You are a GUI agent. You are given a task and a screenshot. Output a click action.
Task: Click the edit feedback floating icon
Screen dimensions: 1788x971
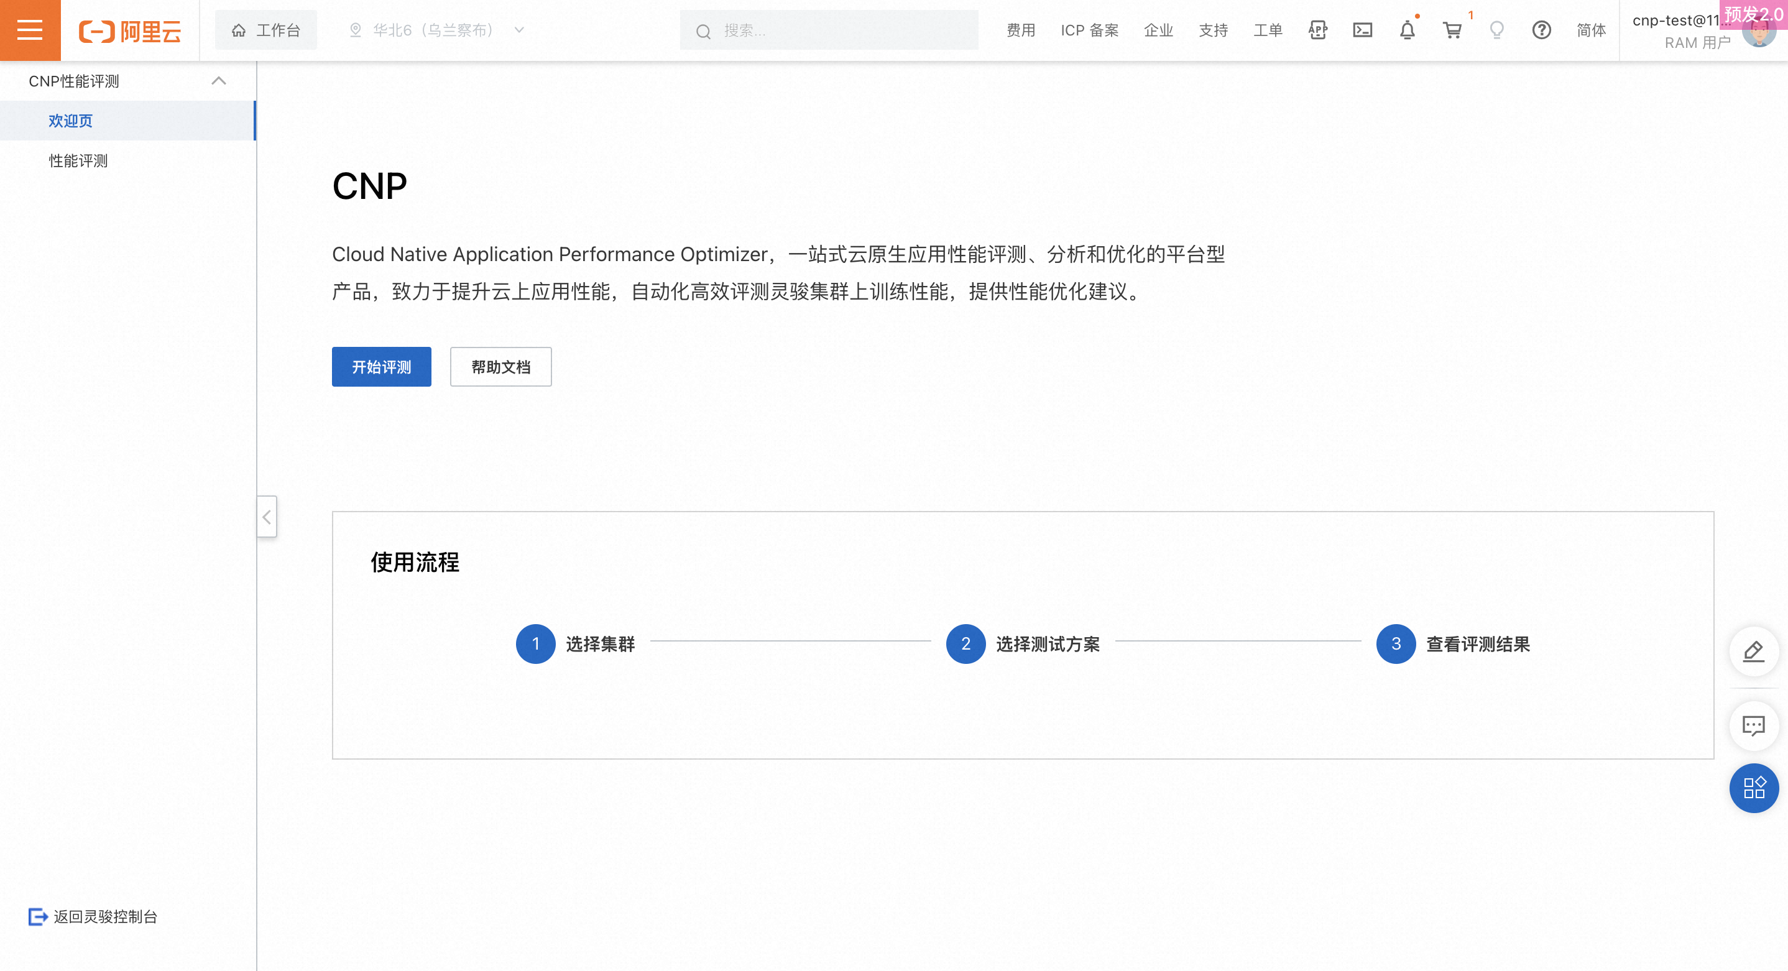click(x=1753, y=651)
